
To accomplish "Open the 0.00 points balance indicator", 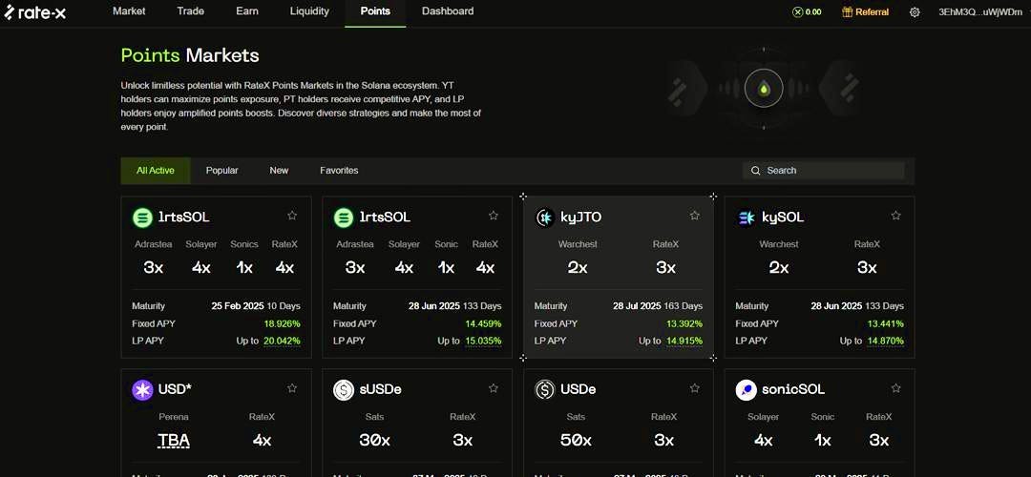I will point(807,11).
